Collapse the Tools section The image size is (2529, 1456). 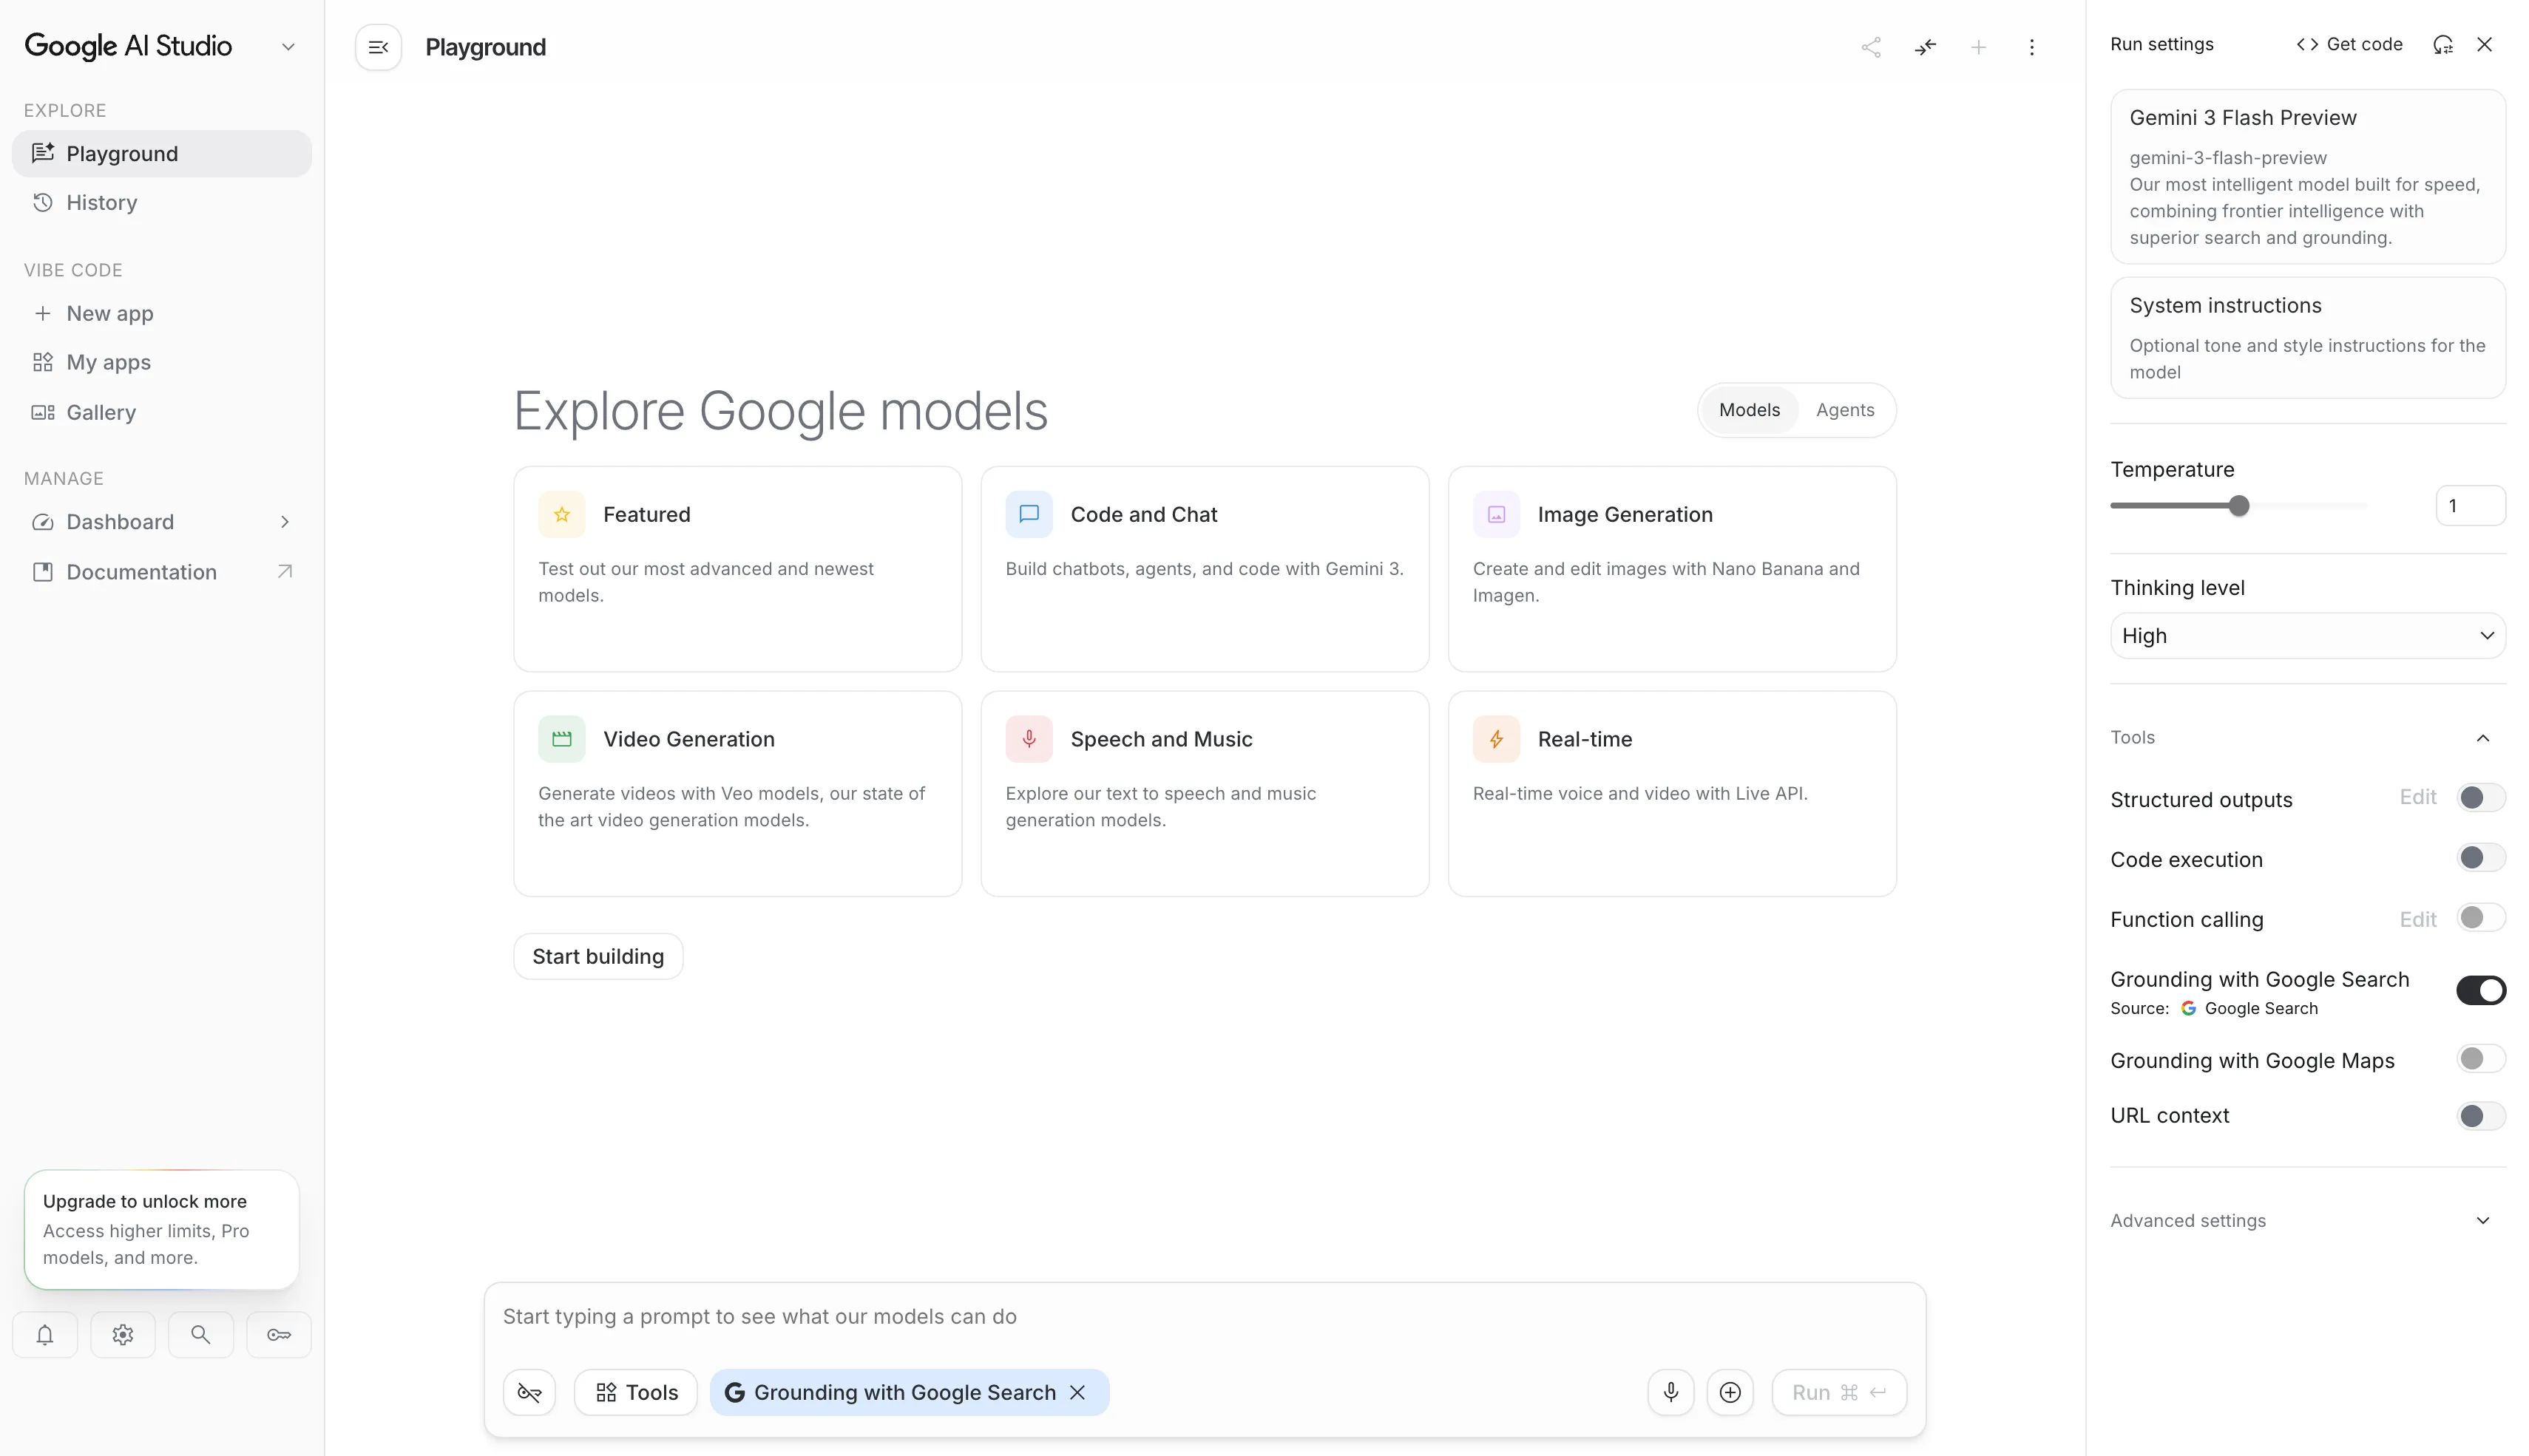[2483, 738]
